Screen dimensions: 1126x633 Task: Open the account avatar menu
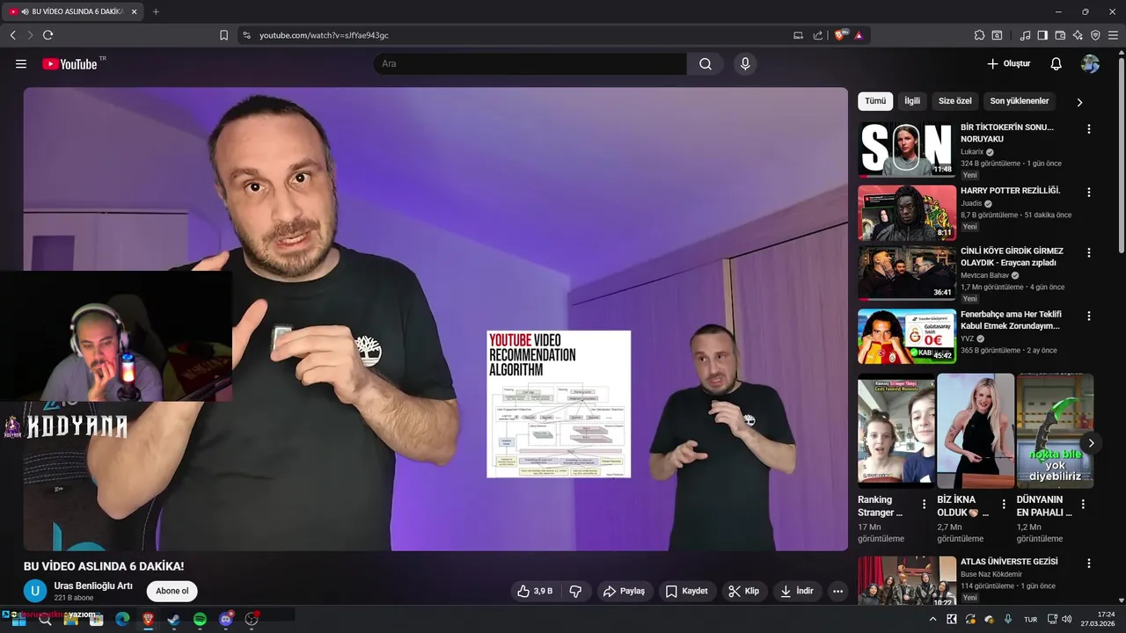tap(1091, 64)
